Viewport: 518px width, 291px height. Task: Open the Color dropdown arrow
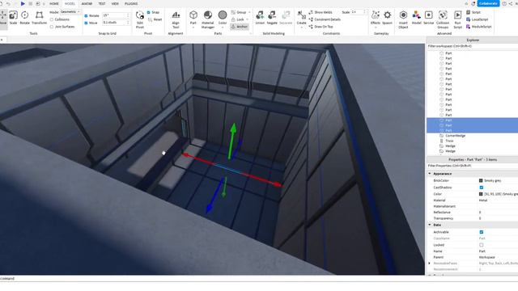(223, 27)
